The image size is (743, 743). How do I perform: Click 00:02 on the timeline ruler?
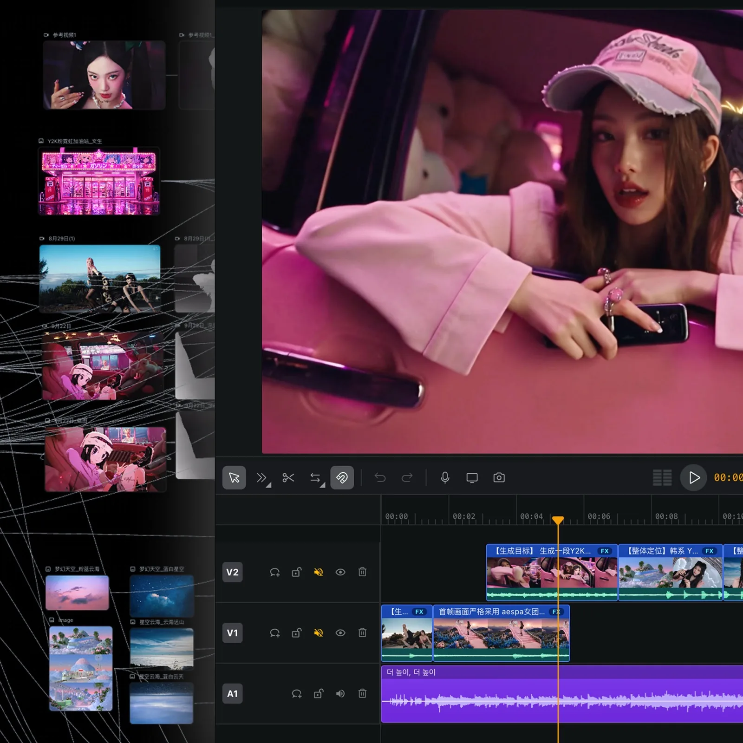click(464, 516)
